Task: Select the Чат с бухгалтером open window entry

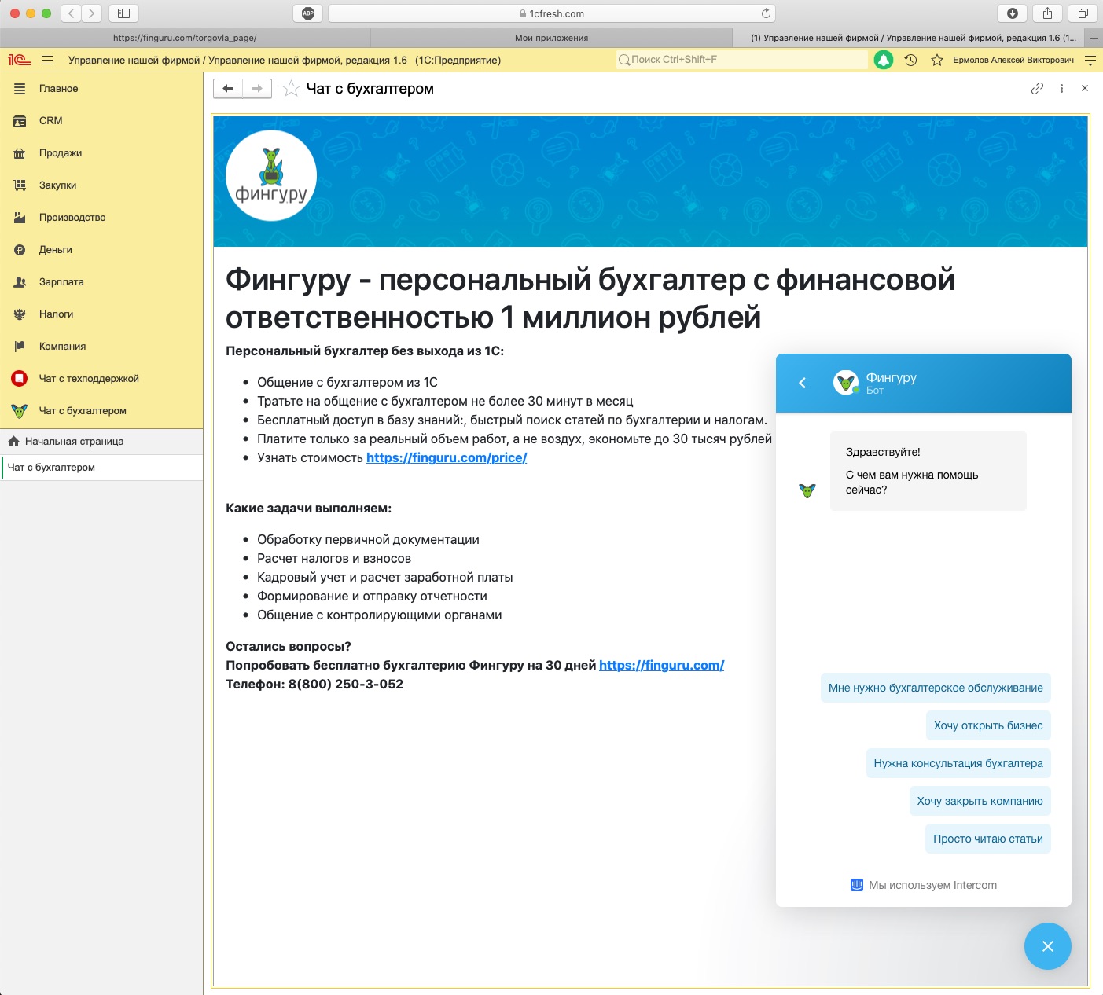Action: click(101, 468)
